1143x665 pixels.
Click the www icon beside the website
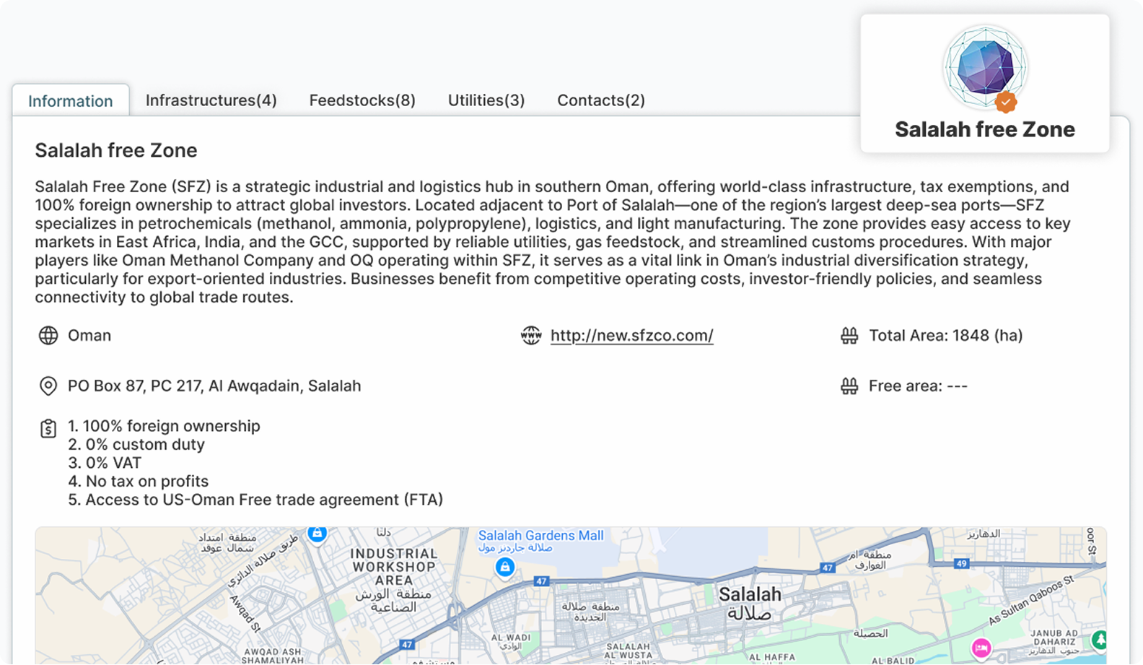531,336
